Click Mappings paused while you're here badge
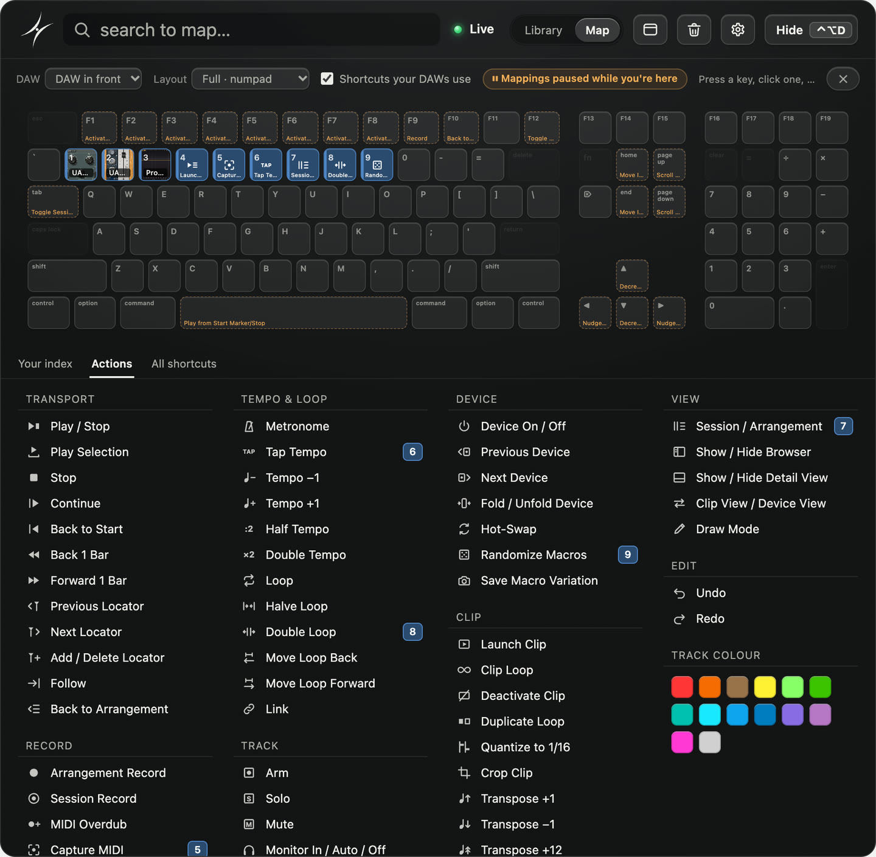This screenshot has width=876, height=857. click(585, 79)
